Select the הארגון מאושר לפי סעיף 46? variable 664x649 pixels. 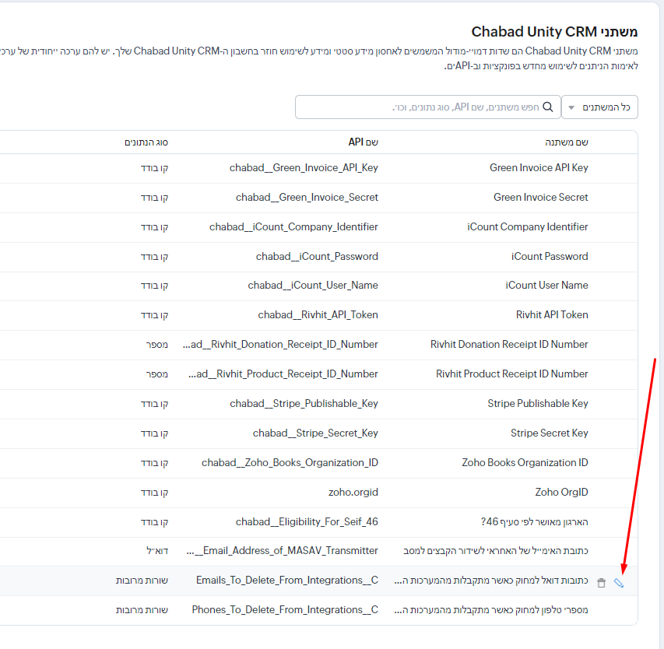[x=535, y=522]
